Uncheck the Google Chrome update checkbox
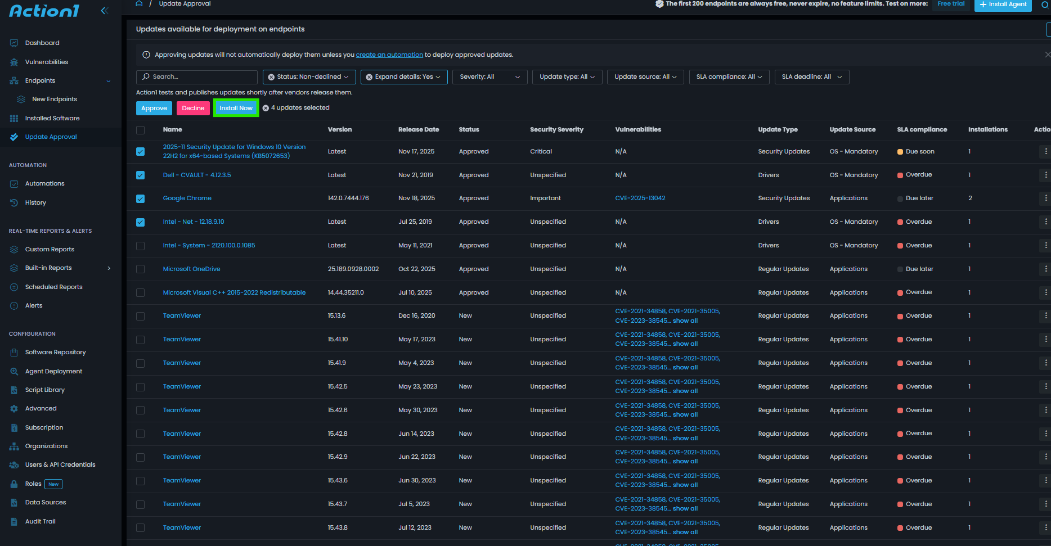The width and height of the screenshot is (1051, 546). point(141,198)
